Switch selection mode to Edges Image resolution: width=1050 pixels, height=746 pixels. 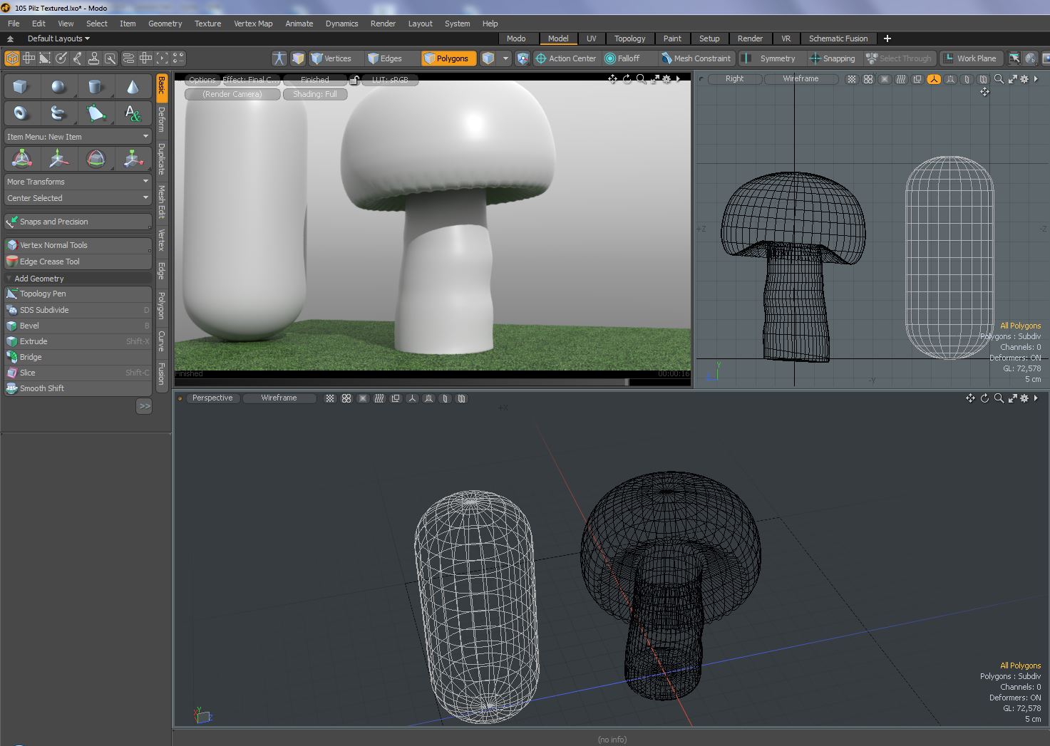point(390,58)
